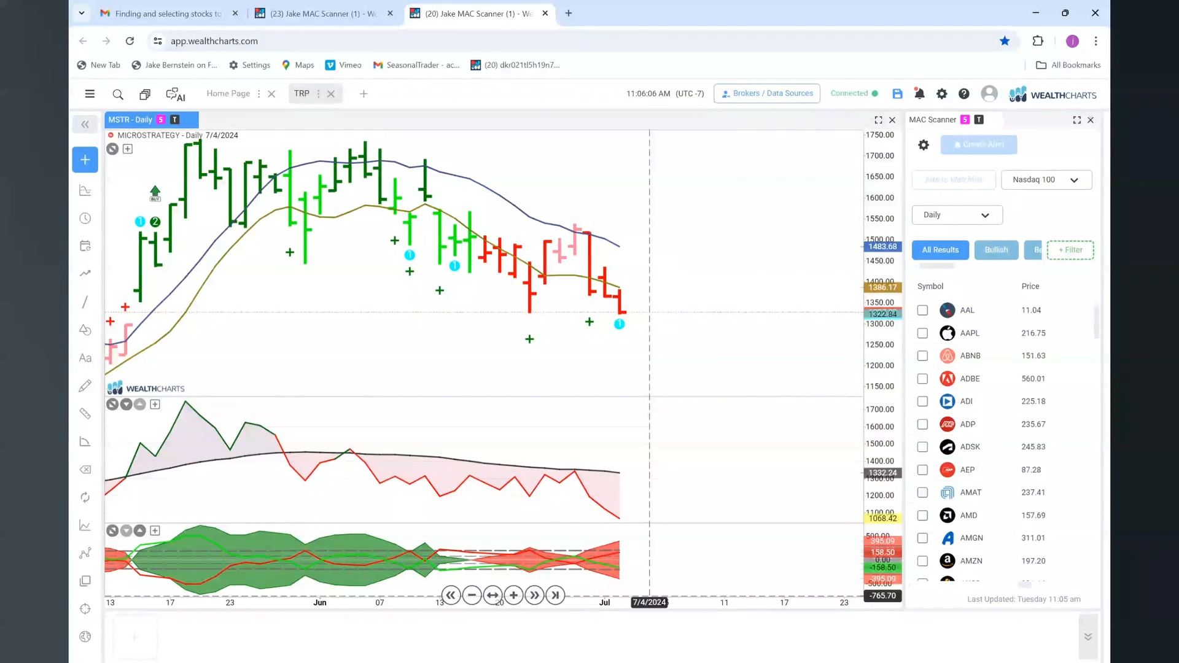Screen dimensions: 1179x663
Task: Select the pencil freehand drawing tool
Action: click(85, 386)
